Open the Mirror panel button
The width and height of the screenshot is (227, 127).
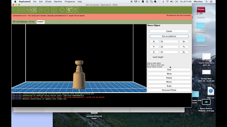tap(169, 82)
